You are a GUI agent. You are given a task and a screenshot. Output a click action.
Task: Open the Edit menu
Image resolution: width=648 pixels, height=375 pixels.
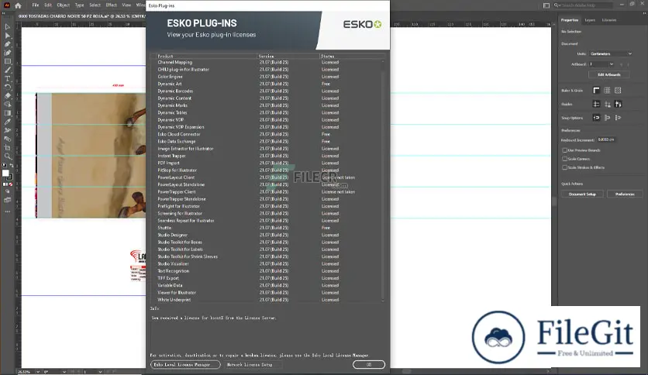click(48, 5)
